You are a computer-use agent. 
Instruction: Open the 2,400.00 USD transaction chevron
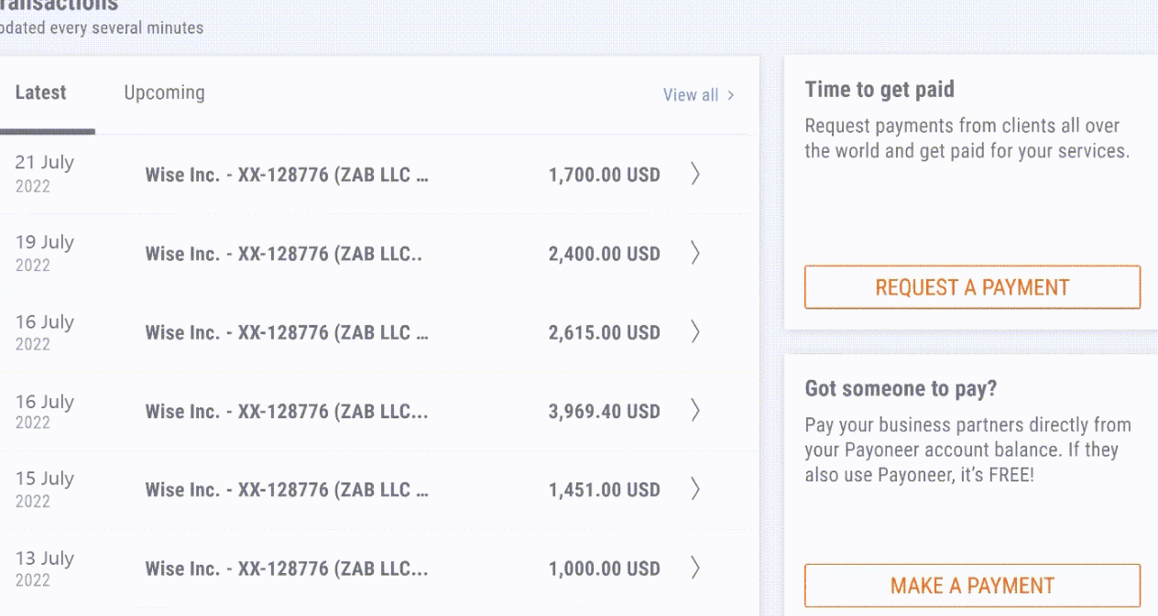(x=695, y=253)
